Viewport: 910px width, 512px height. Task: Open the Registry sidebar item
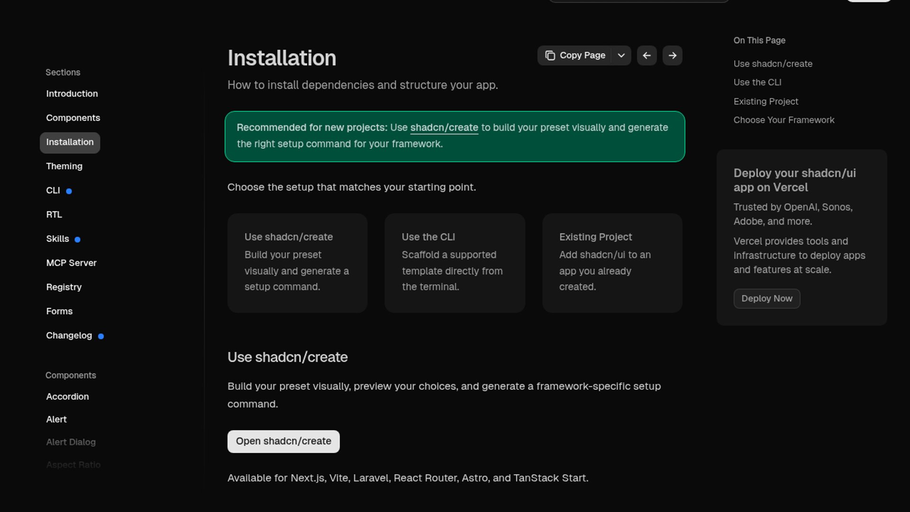click(64, 287)
